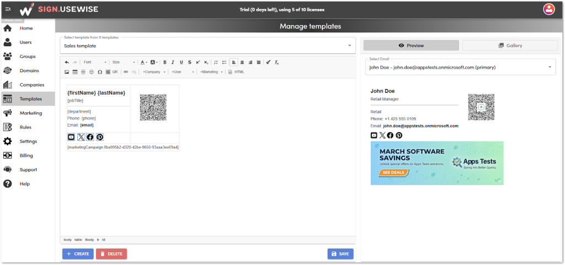
Task: Click the insert image icon
Action: pos(67,72)
